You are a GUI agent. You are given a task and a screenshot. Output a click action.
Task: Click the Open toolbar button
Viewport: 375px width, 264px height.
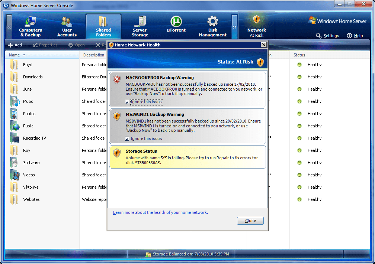(76, 45)
